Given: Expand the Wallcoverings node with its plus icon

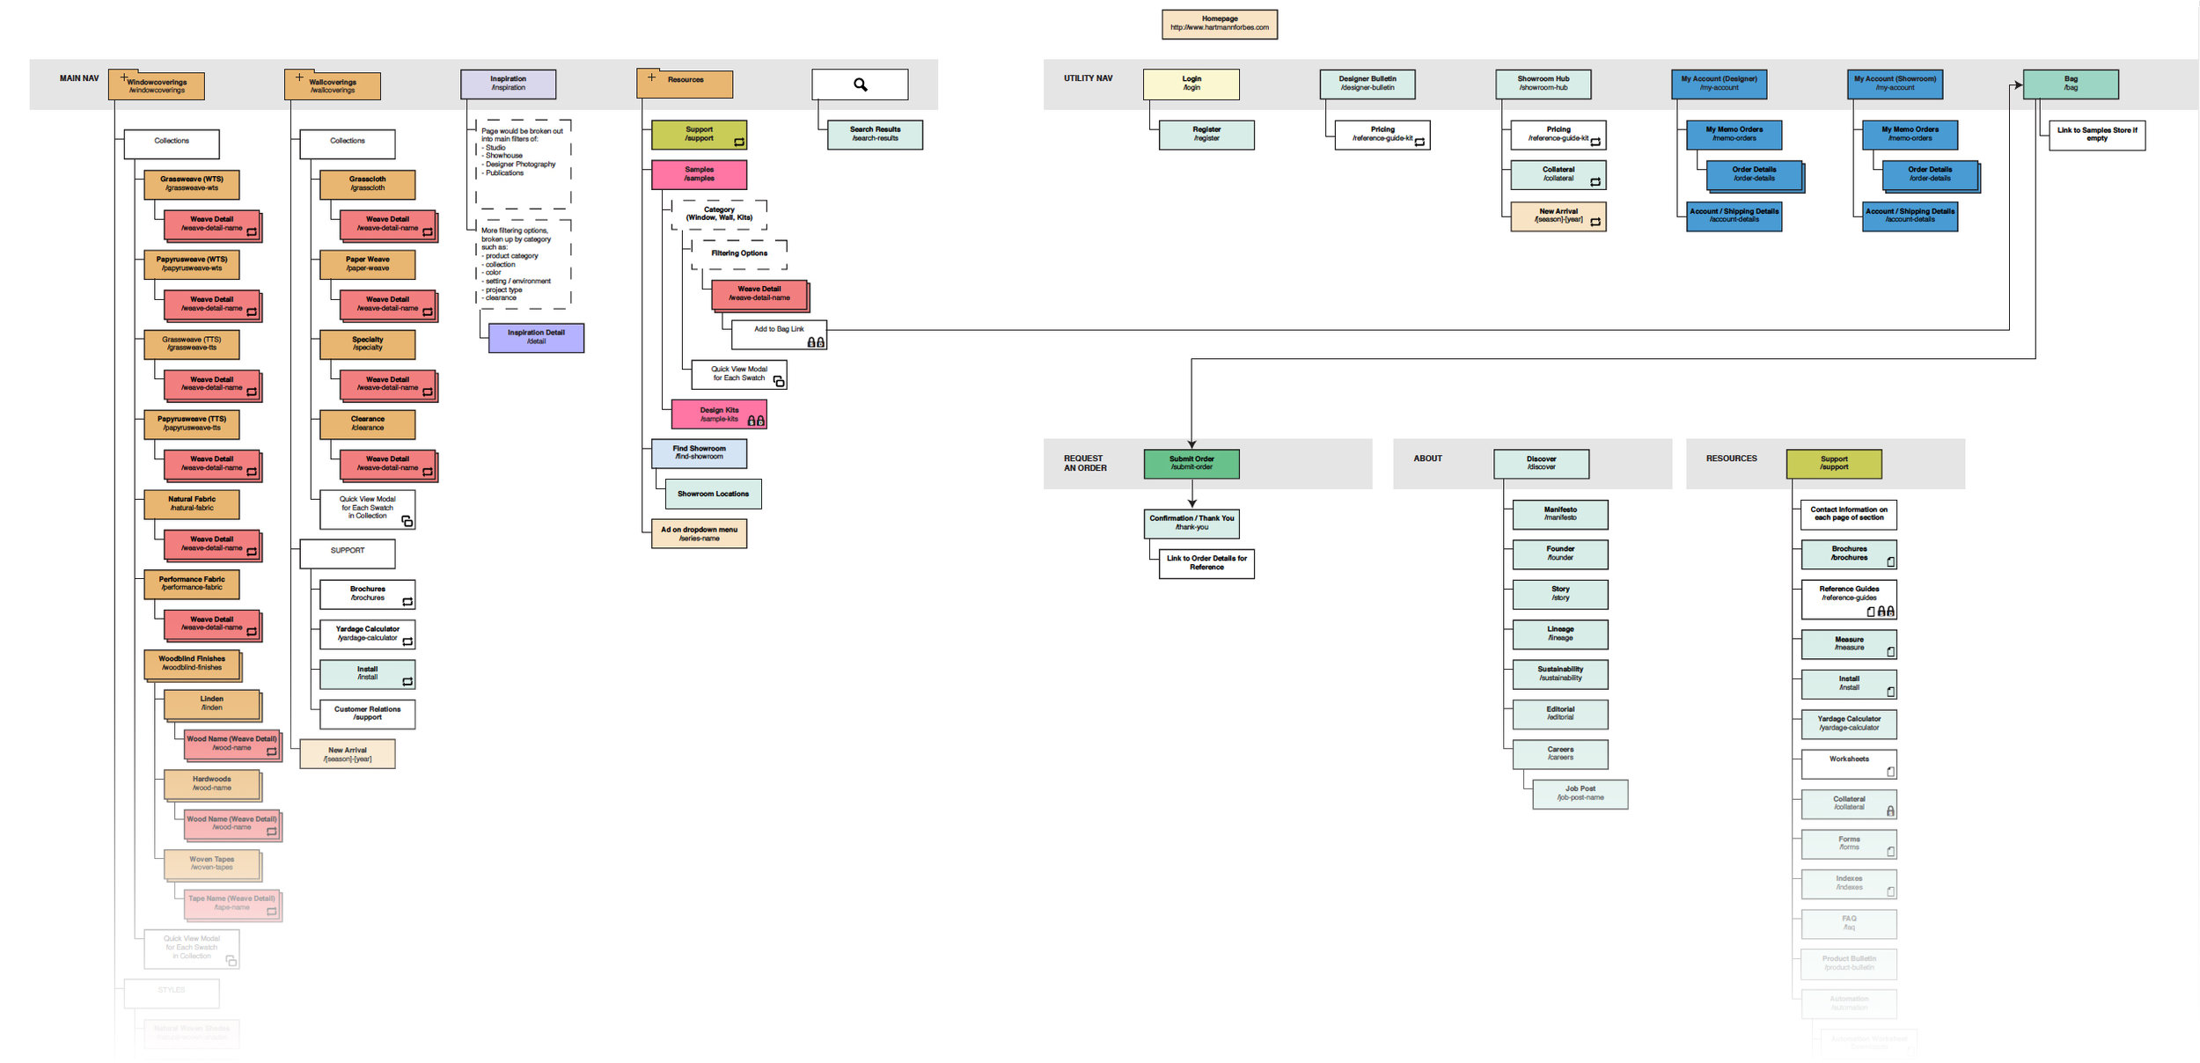Looking at the screenshot, I should coord(298,76).
